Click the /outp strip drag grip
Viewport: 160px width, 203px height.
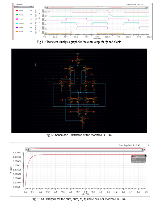click(43, 15)
